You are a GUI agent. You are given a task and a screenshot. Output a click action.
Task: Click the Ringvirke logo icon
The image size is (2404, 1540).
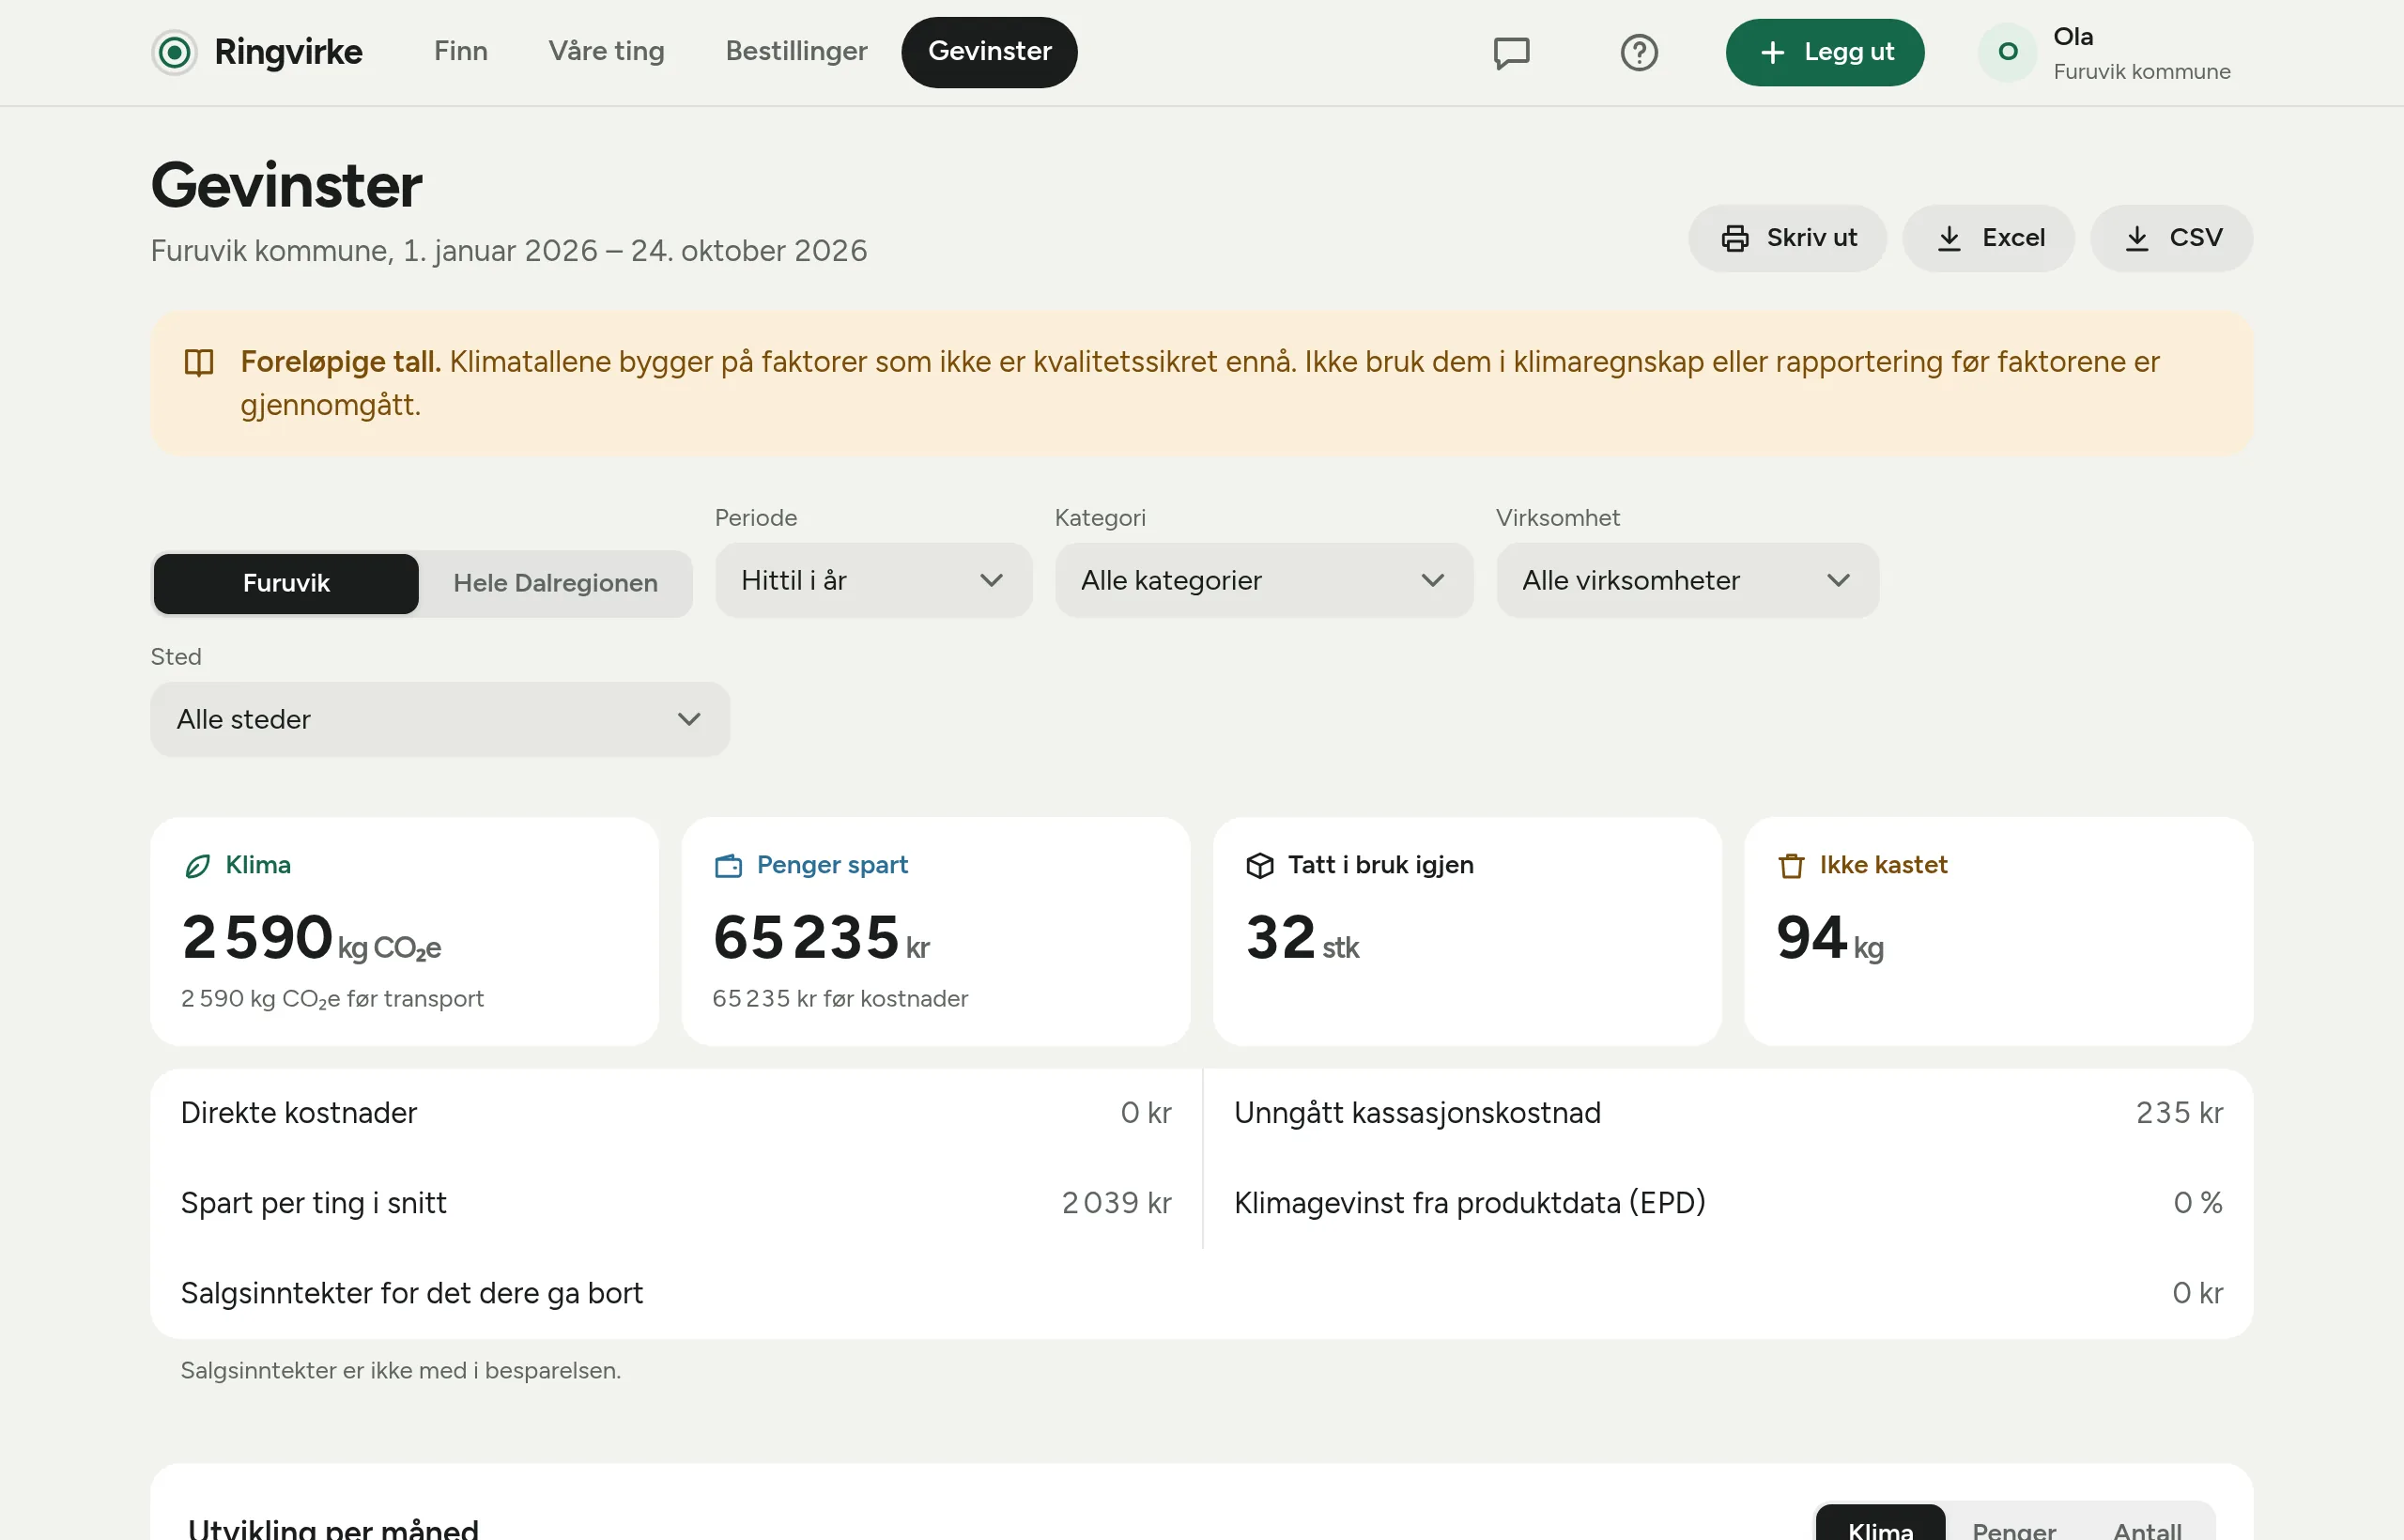174,52
